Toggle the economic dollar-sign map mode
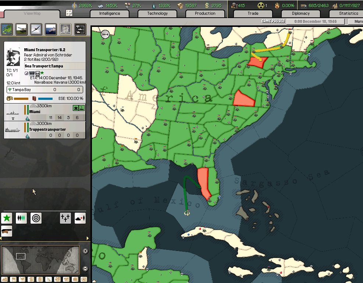Screen dimensions: 363x283 pyautogui.click(x=31, y=279)
